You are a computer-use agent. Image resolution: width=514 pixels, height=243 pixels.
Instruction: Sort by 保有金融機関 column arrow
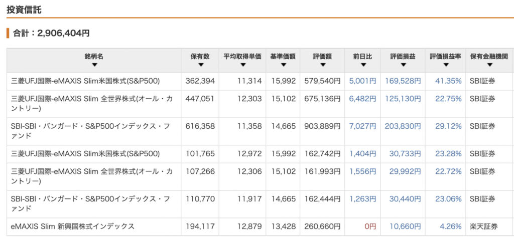point(490,65)
